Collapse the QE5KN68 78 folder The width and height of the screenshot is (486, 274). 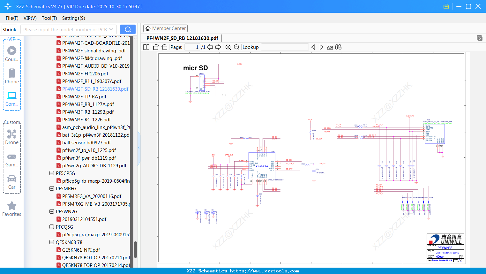pos(52,242)
